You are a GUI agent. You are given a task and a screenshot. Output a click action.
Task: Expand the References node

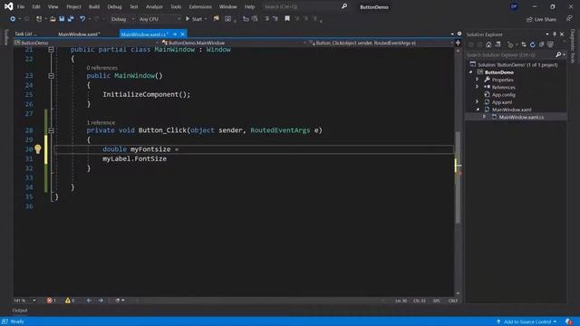click(478, 87)
